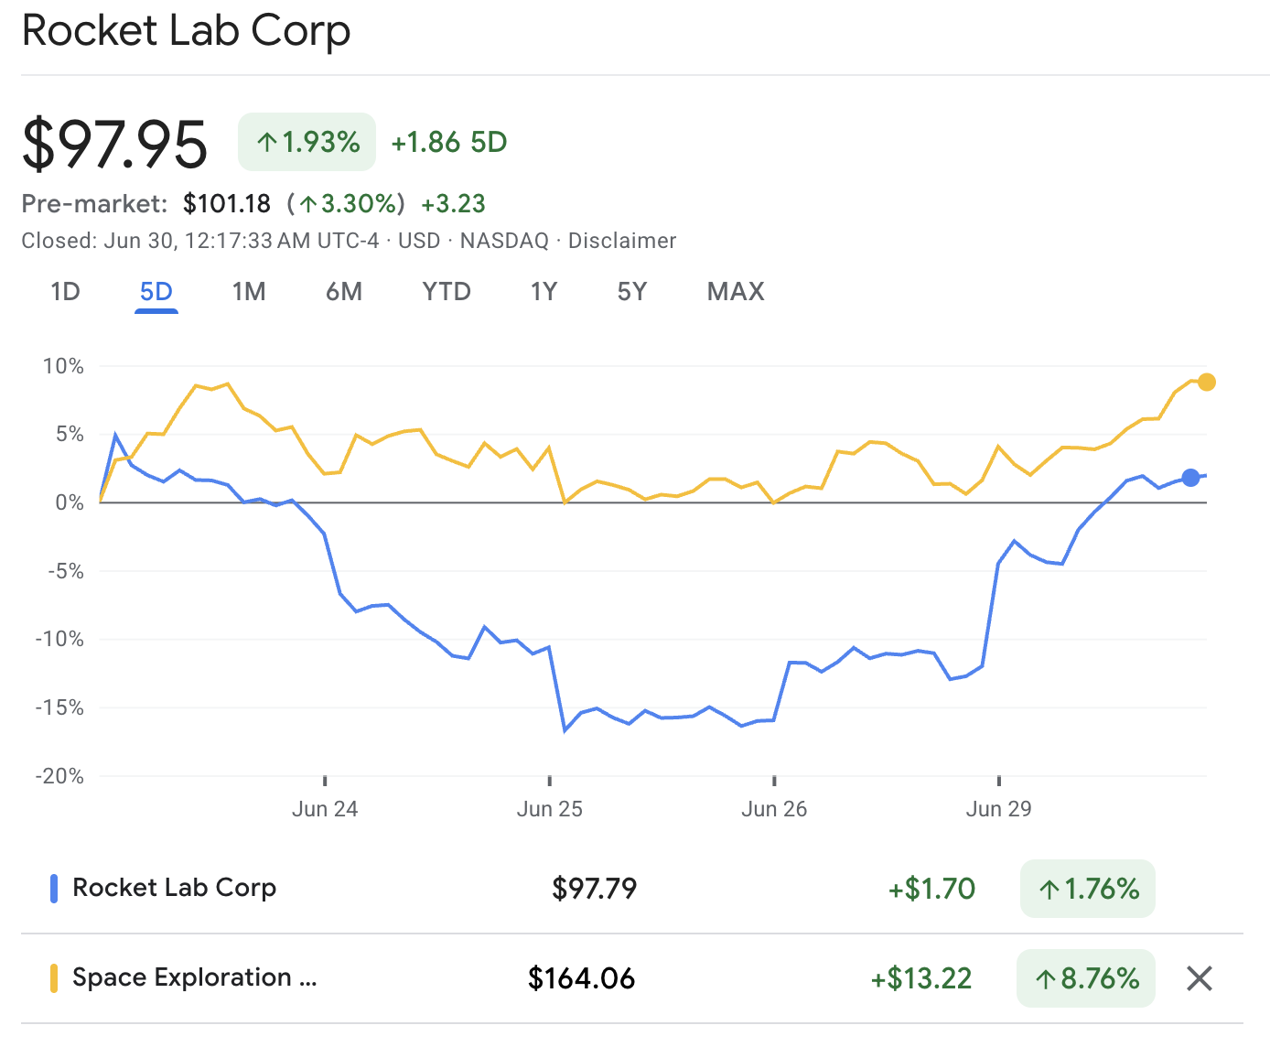The width and height of the screenshot is (1270, 1047).
Task: Click the blue endpoint dot on chart
Action: tap(1190, 478)
